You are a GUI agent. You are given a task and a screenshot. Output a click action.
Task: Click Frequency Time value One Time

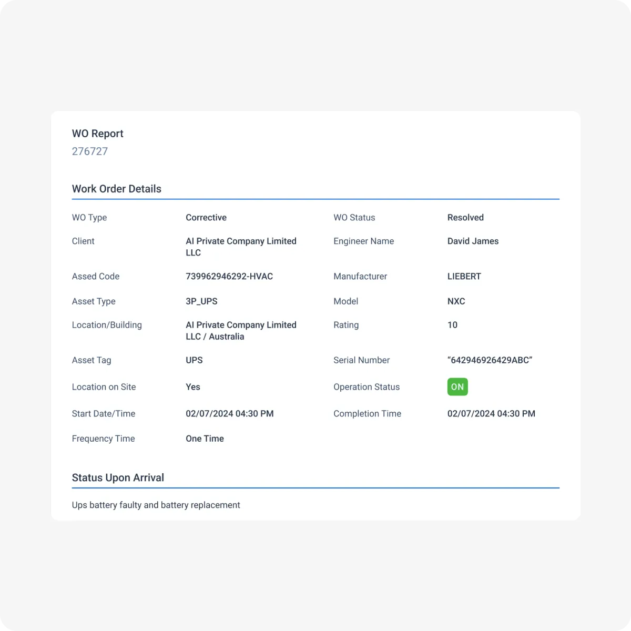(x=205, y=438)
